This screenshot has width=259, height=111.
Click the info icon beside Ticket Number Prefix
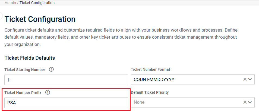click(x=48, y=92)
